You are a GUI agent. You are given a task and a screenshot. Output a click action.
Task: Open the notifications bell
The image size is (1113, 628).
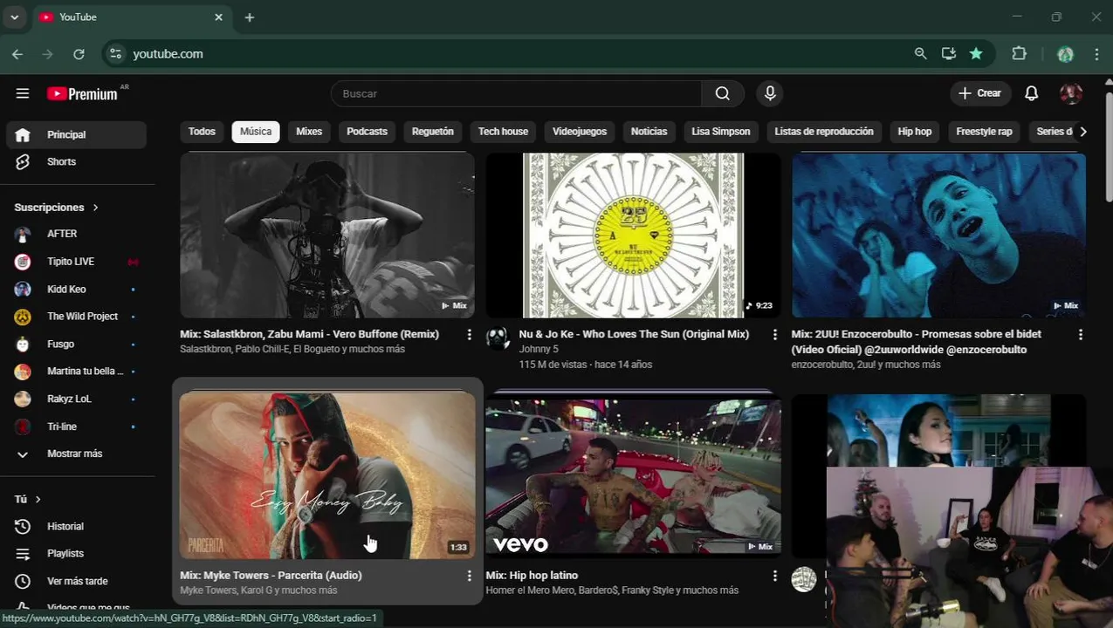[x=1031, y=93]
